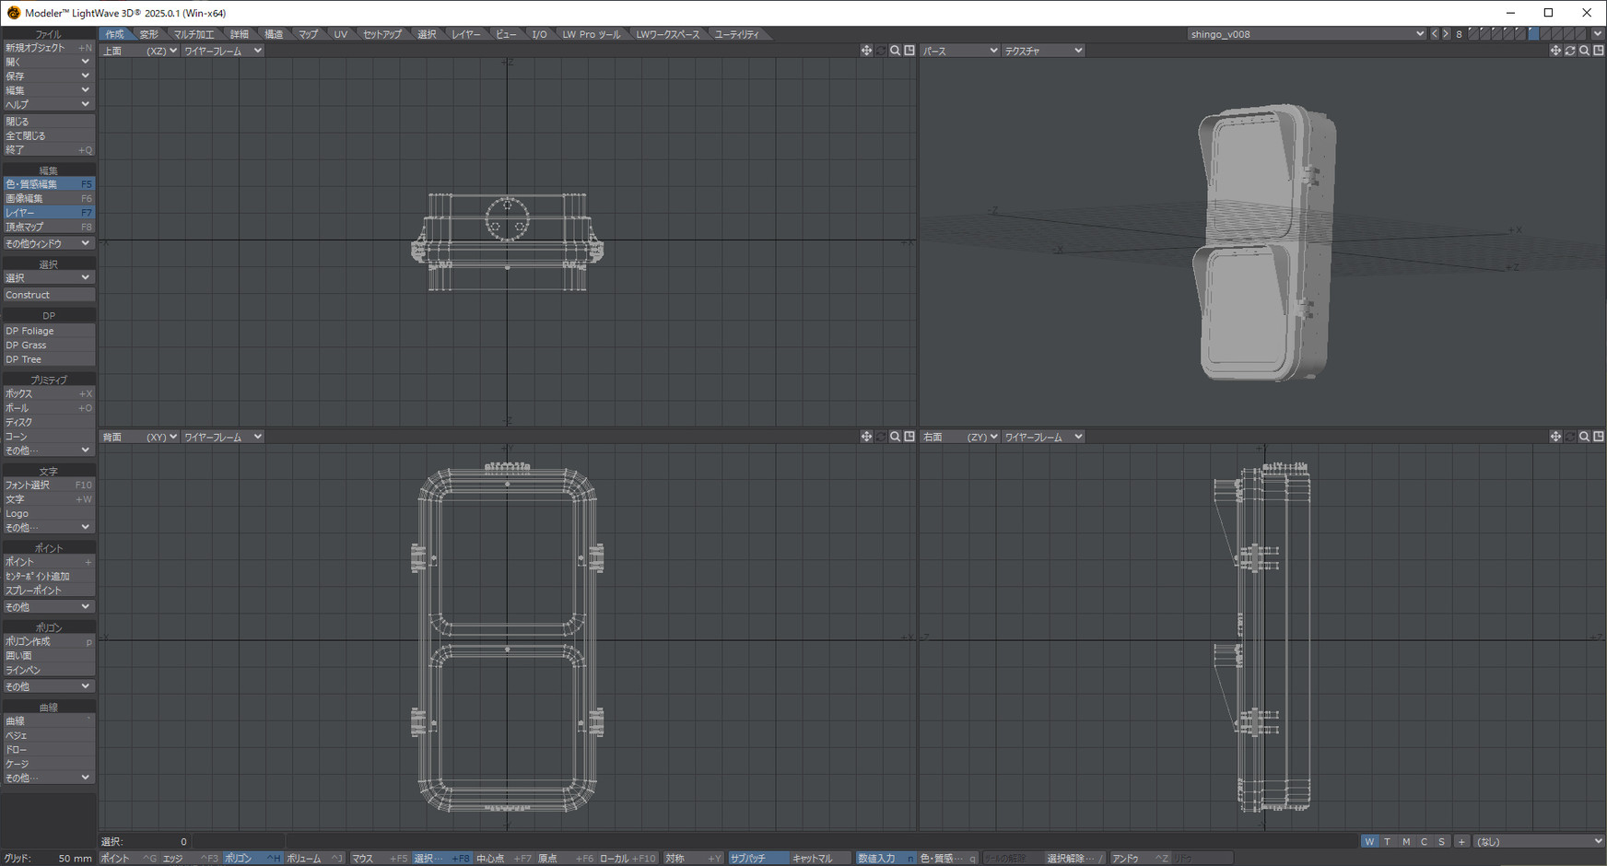Click pan icon in perspective viewport

1555,51
